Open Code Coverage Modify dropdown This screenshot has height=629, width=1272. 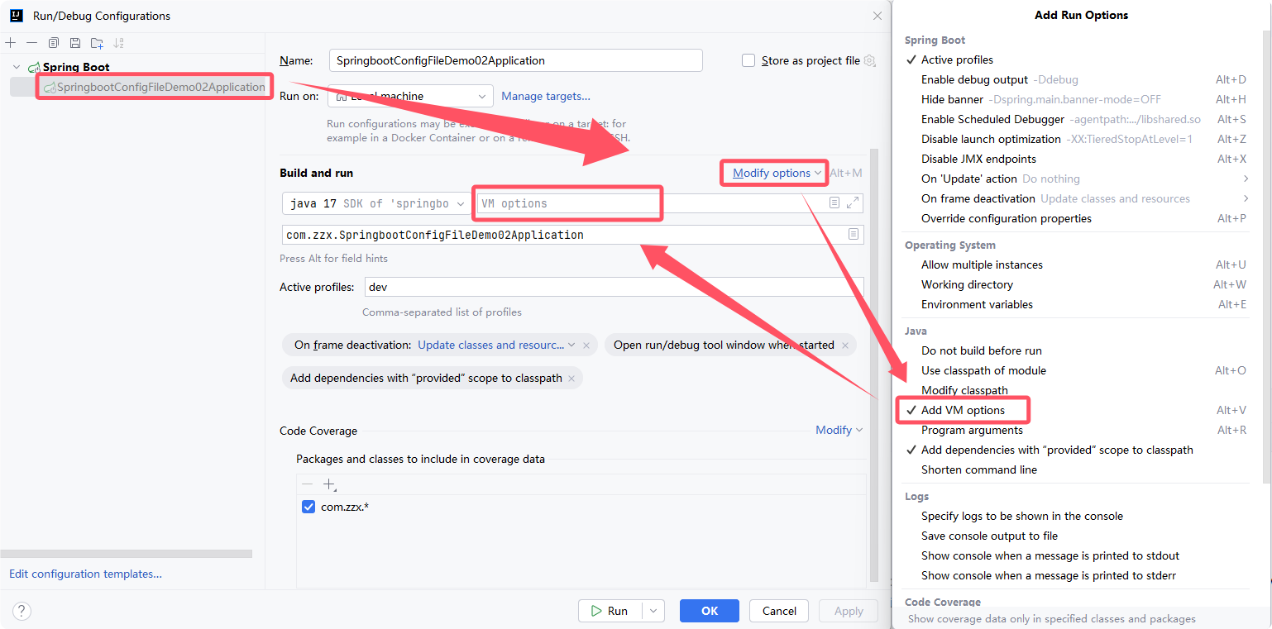[839, 430]
